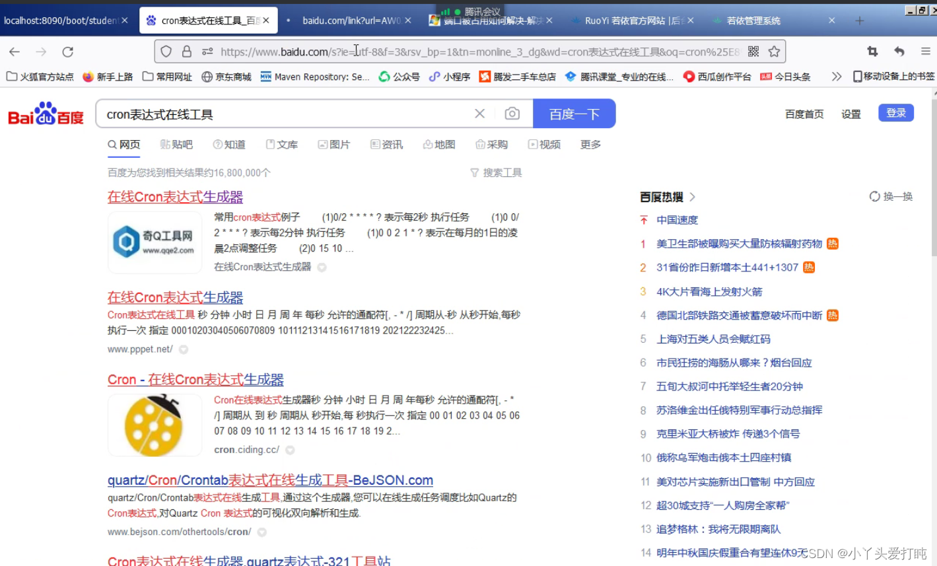Switch to the 文库 tab
Image resolution: width=937 pixels, height=566 pixels.
(281, 145)
